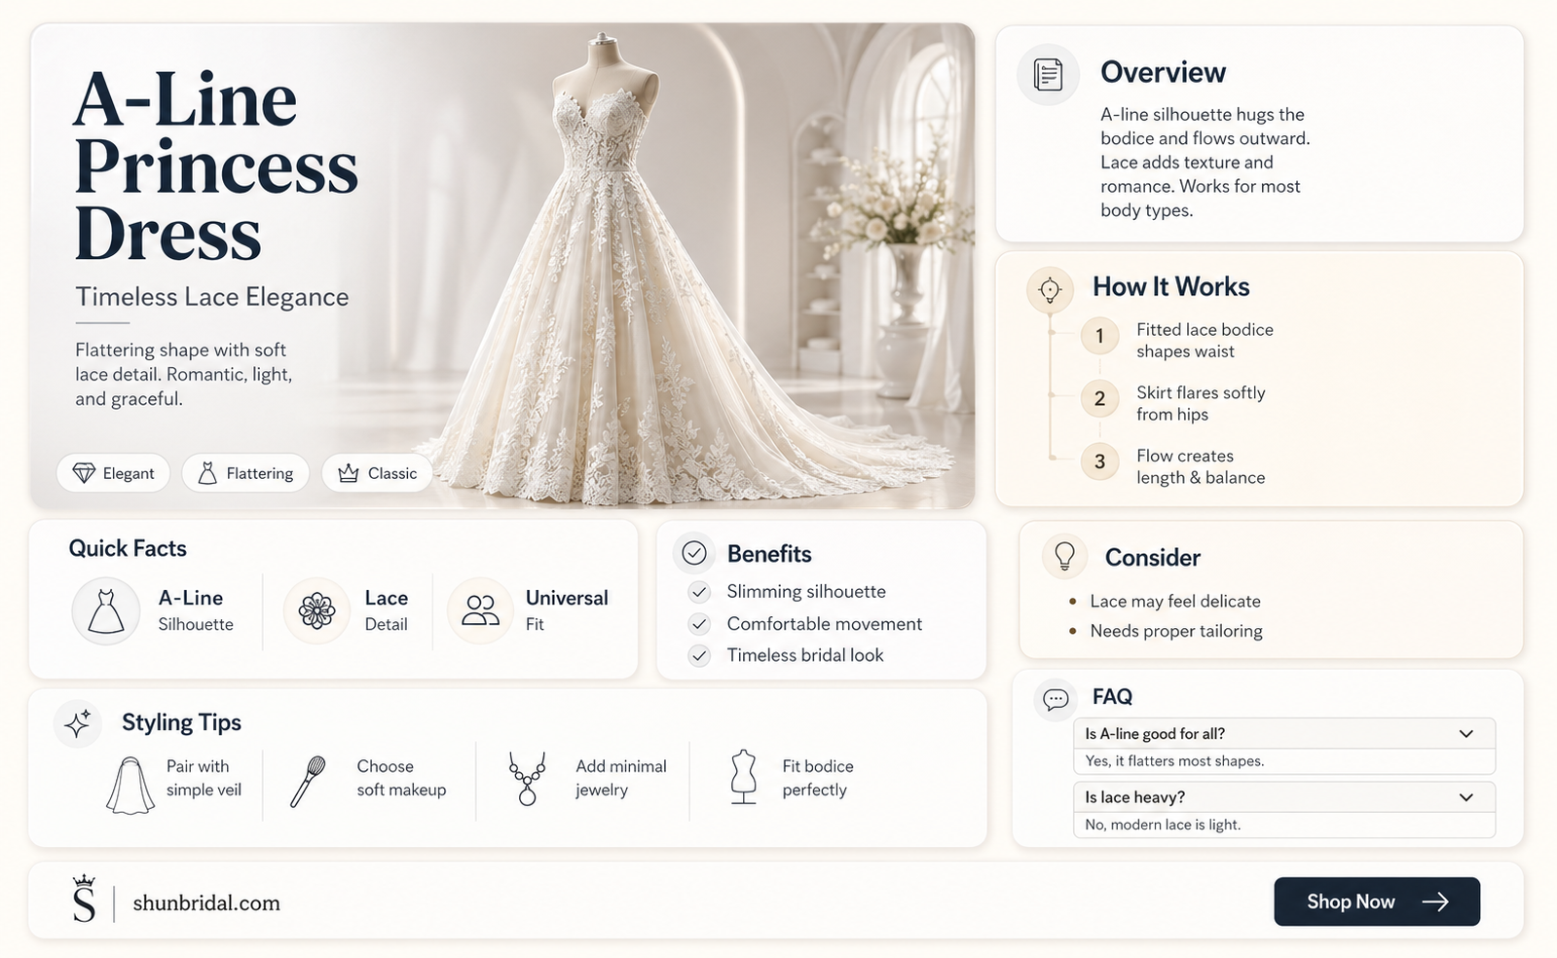Image resolution: width=1557 pixels, height=958 pixels.
Task: Click the A-Line Silhouette dress icon
Action: (106, 611)
